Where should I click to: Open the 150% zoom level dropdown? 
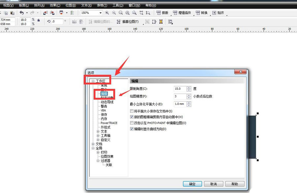101,13
